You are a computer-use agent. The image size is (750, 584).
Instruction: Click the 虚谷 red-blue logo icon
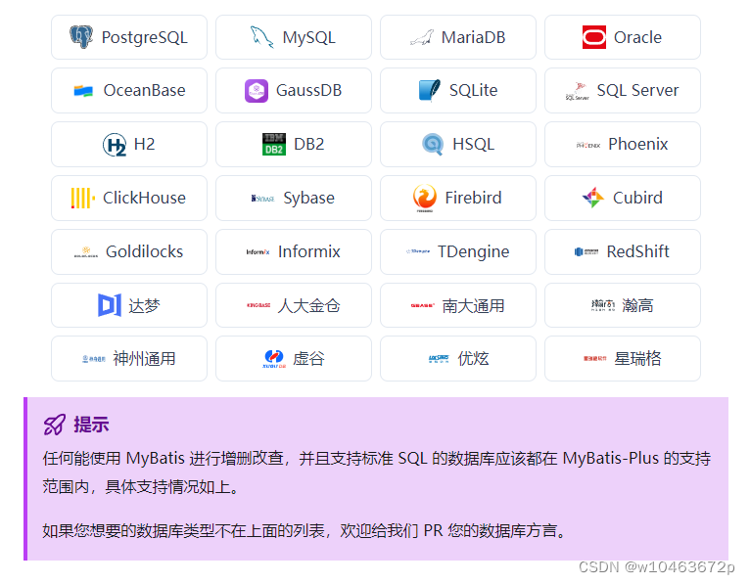pyautogui.click(x=274, y=359)
